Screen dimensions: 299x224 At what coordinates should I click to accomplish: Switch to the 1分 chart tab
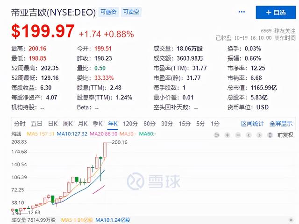coord(215,124)
